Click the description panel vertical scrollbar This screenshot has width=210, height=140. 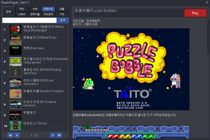click(208, 37)
